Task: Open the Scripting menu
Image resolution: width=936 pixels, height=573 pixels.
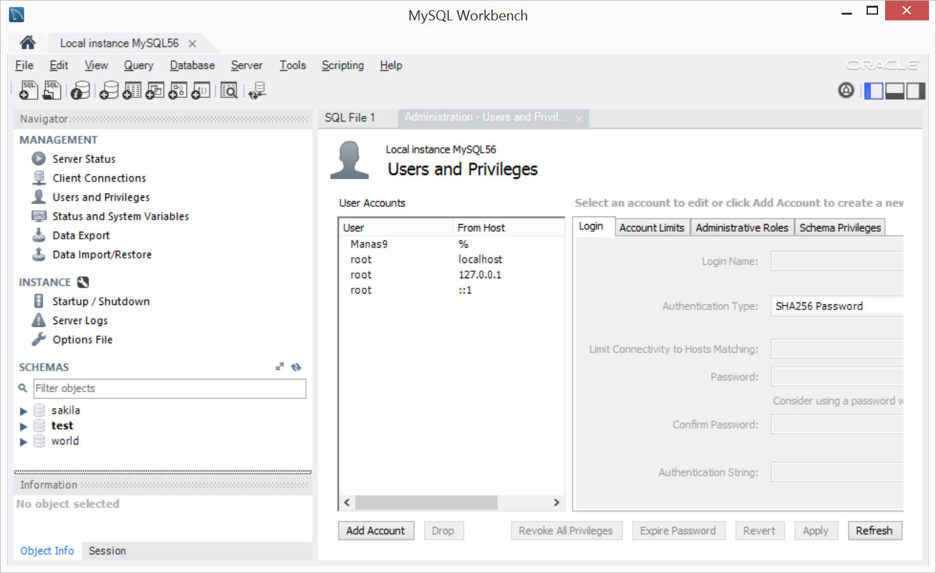Action: (343, 65)
